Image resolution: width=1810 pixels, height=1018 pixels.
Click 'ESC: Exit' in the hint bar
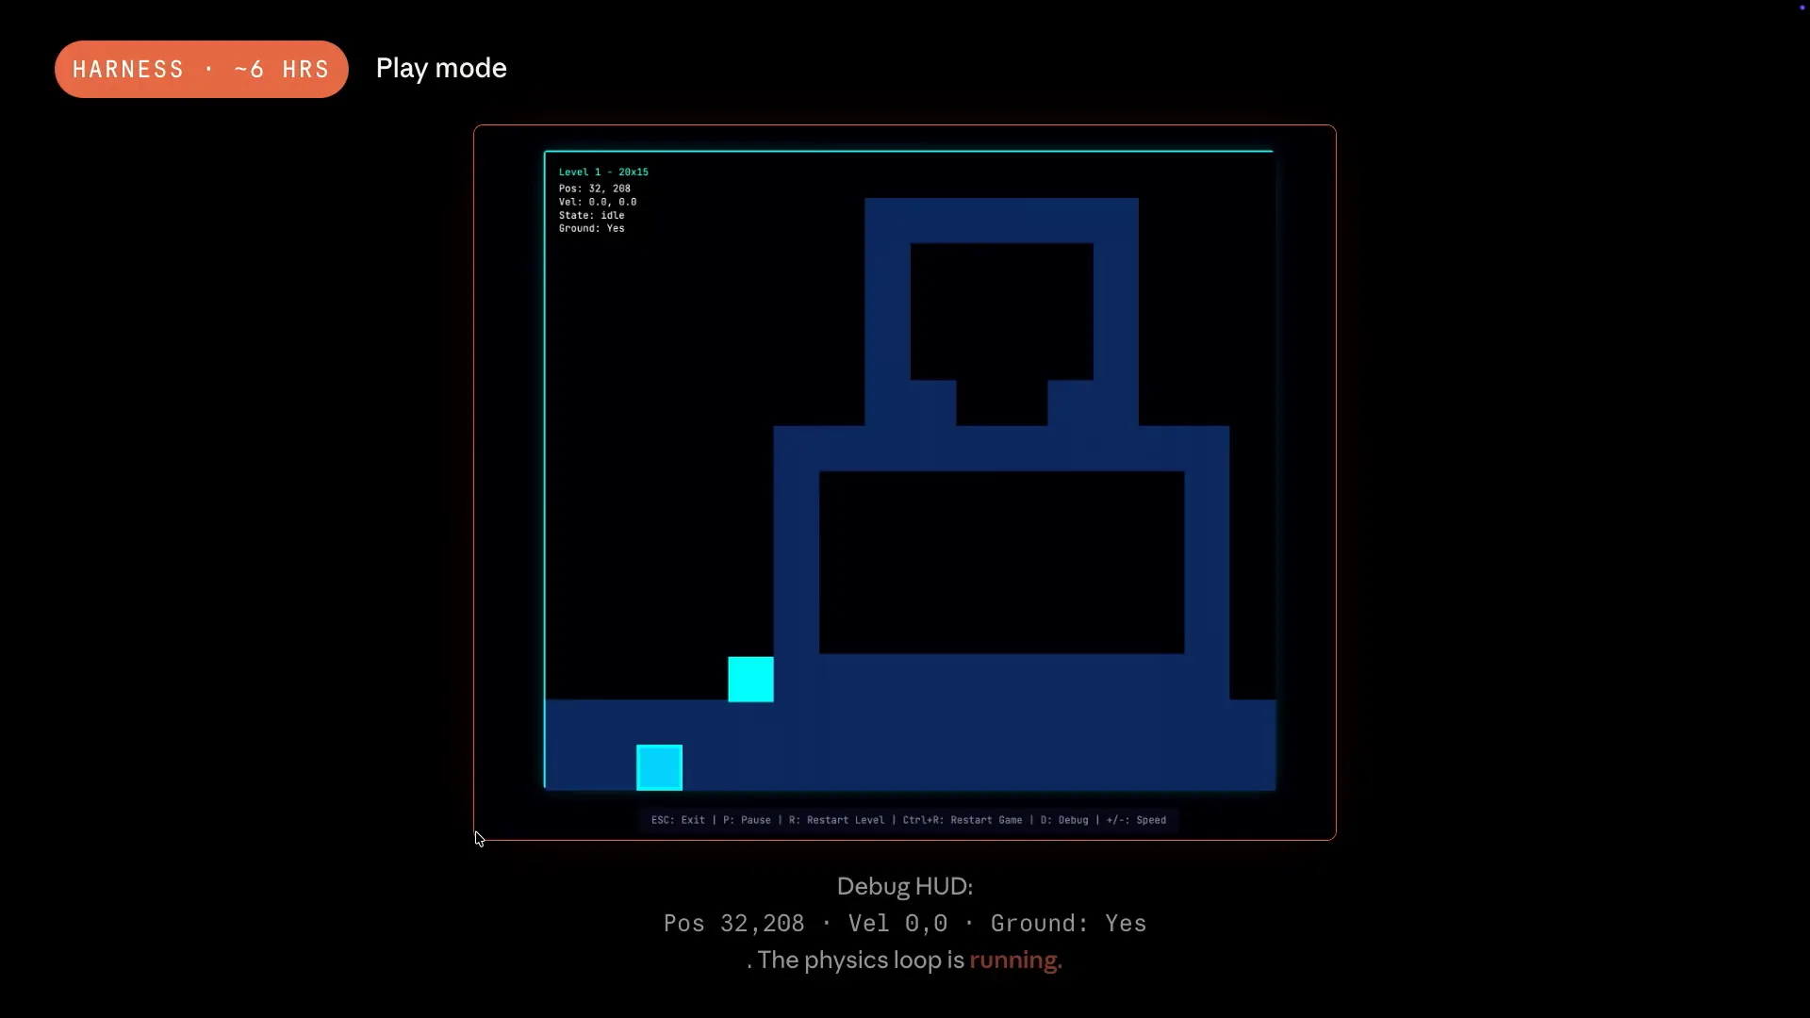pos(678,820)
